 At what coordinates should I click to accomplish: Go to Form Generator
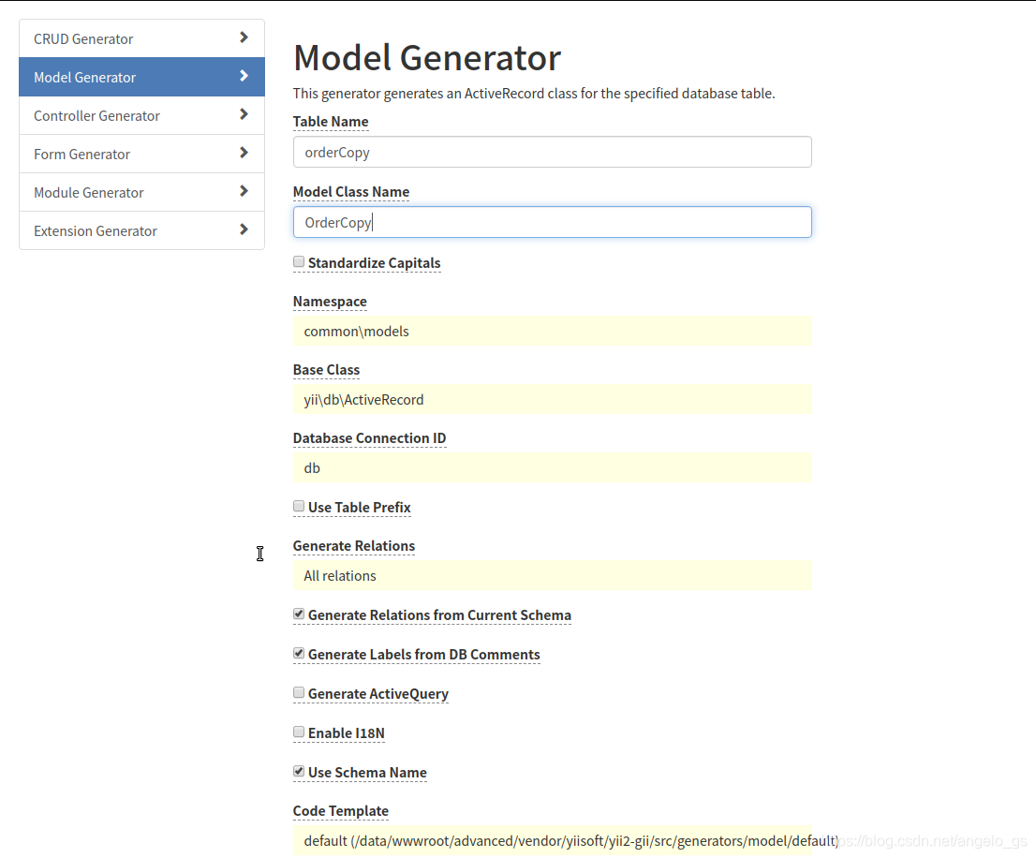(x=141, y=154)
